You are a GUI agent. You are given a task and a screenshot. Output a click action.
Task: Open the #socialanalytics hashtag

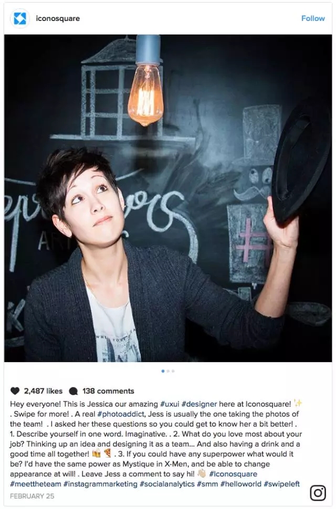point(167,484)
